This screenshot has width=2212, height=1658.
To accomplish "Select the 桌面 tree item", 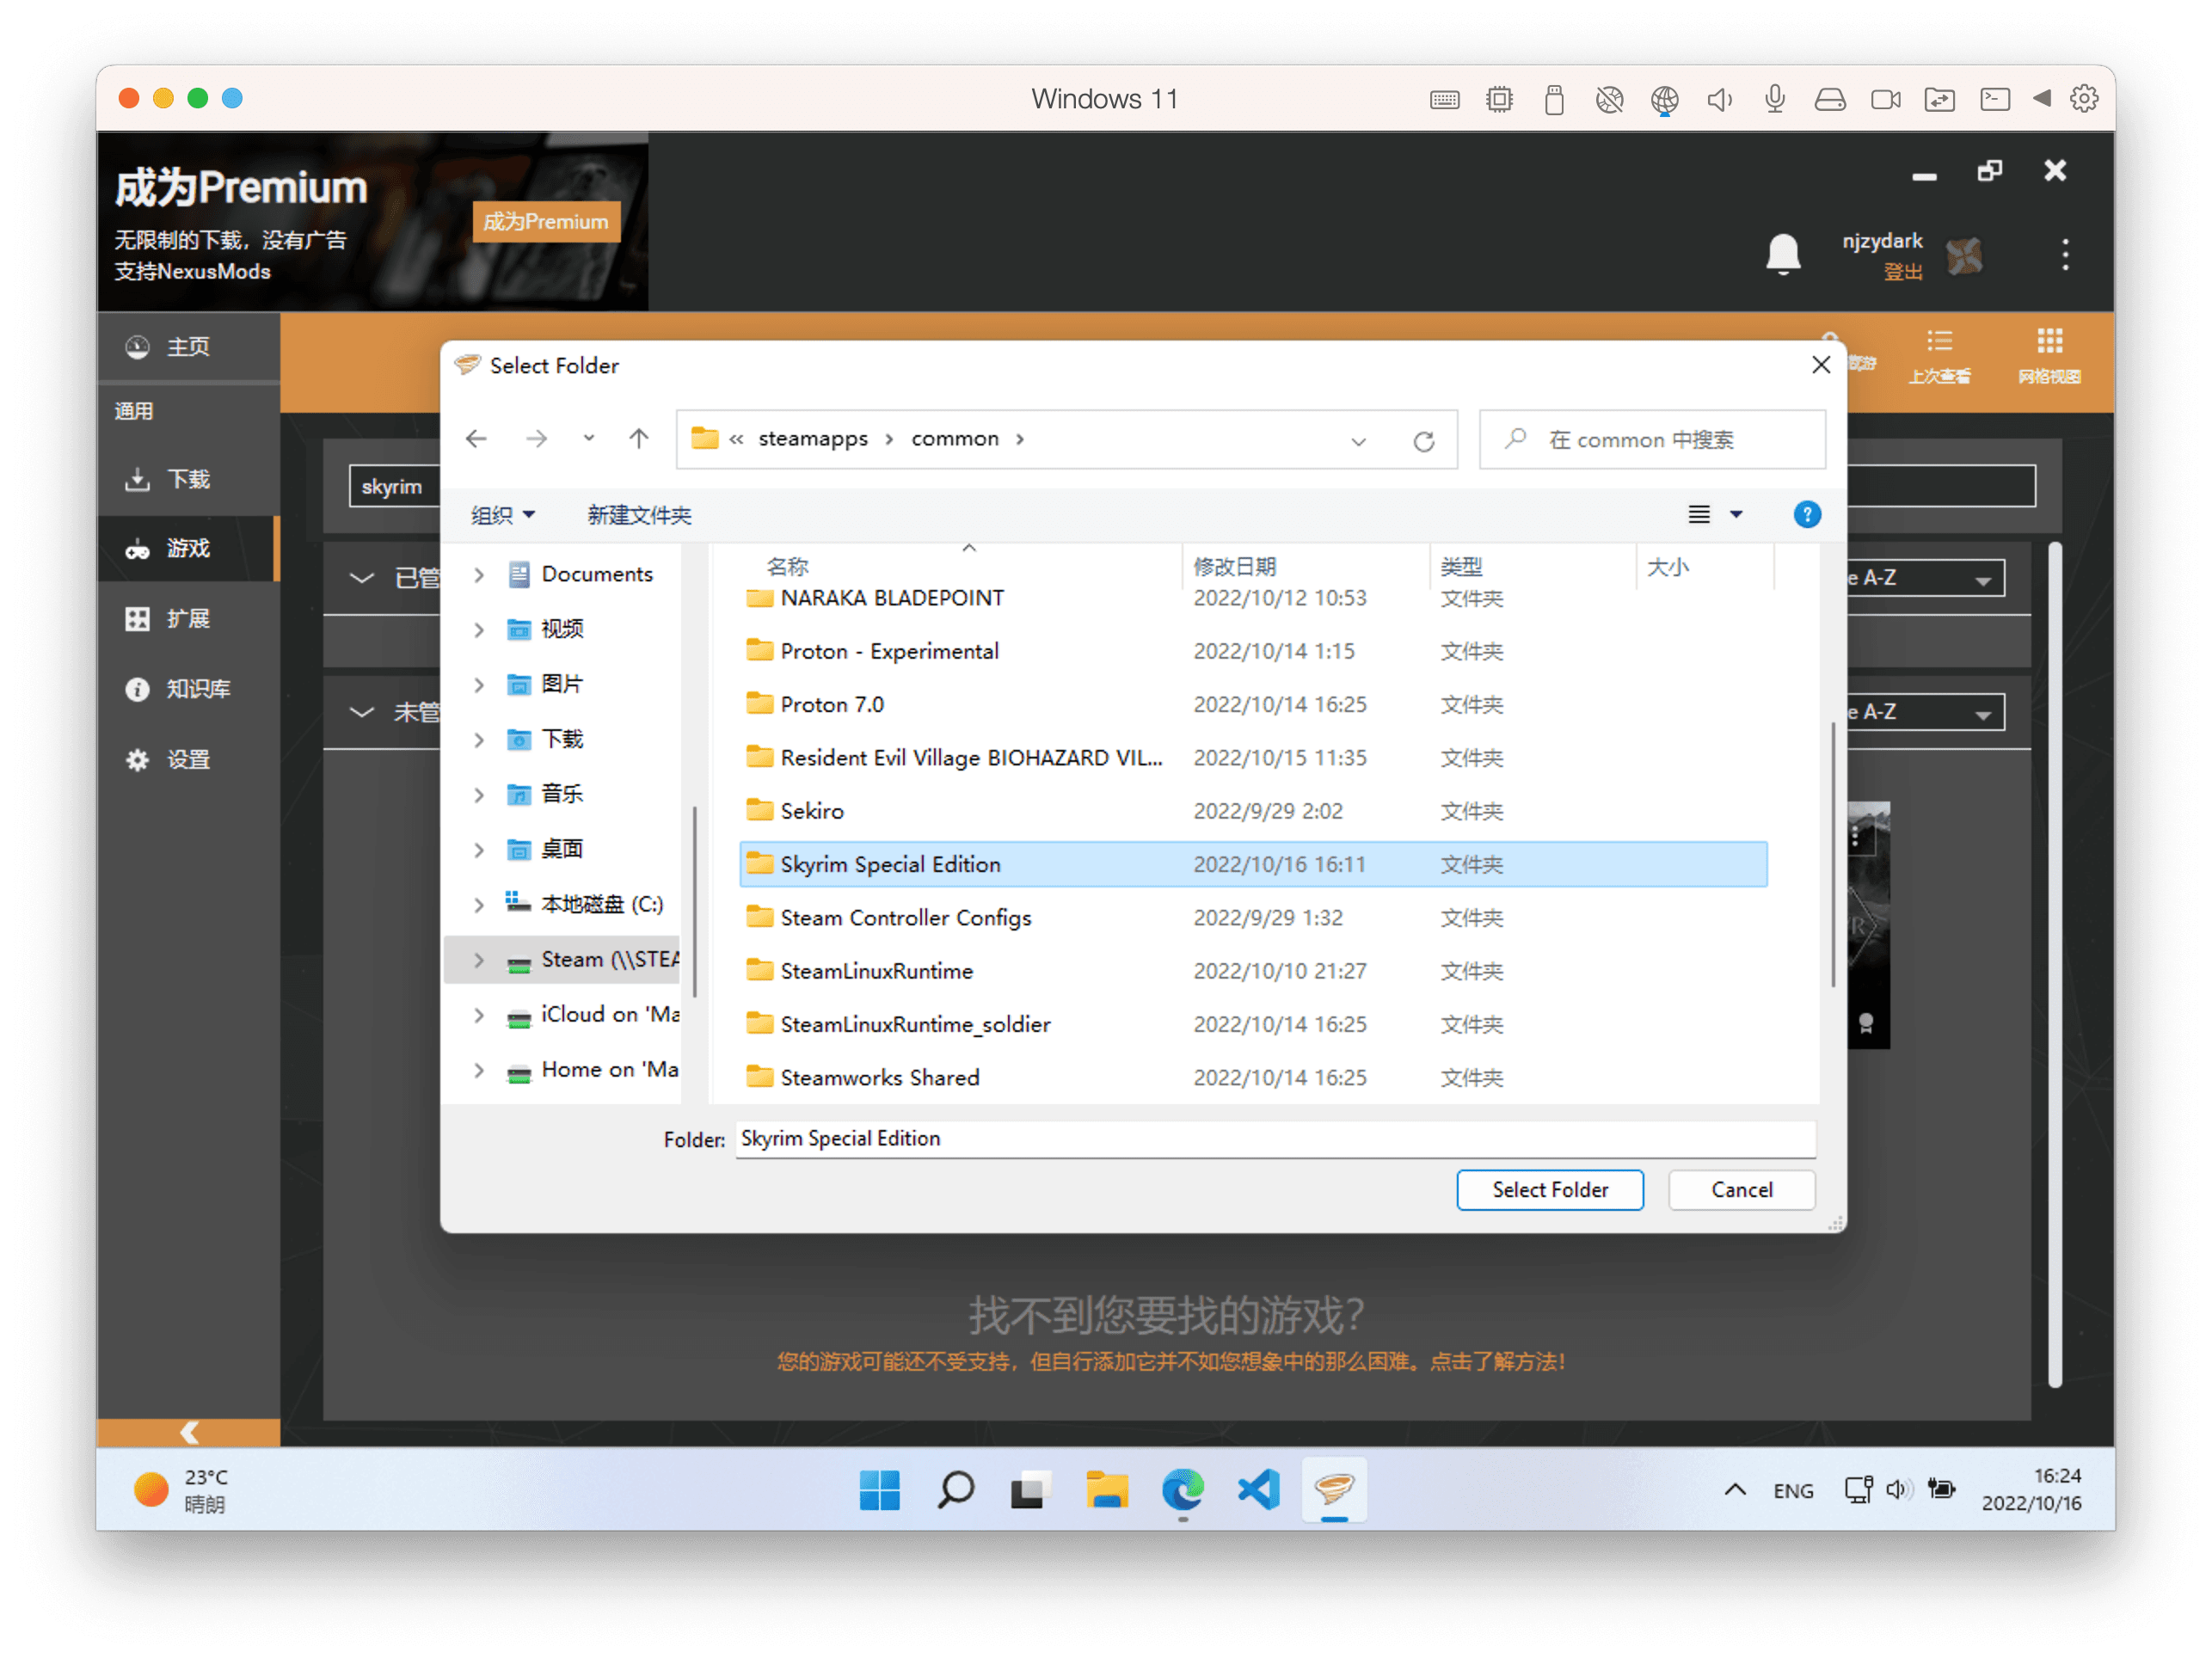I will pyautogui.click(x=561, y=849).
